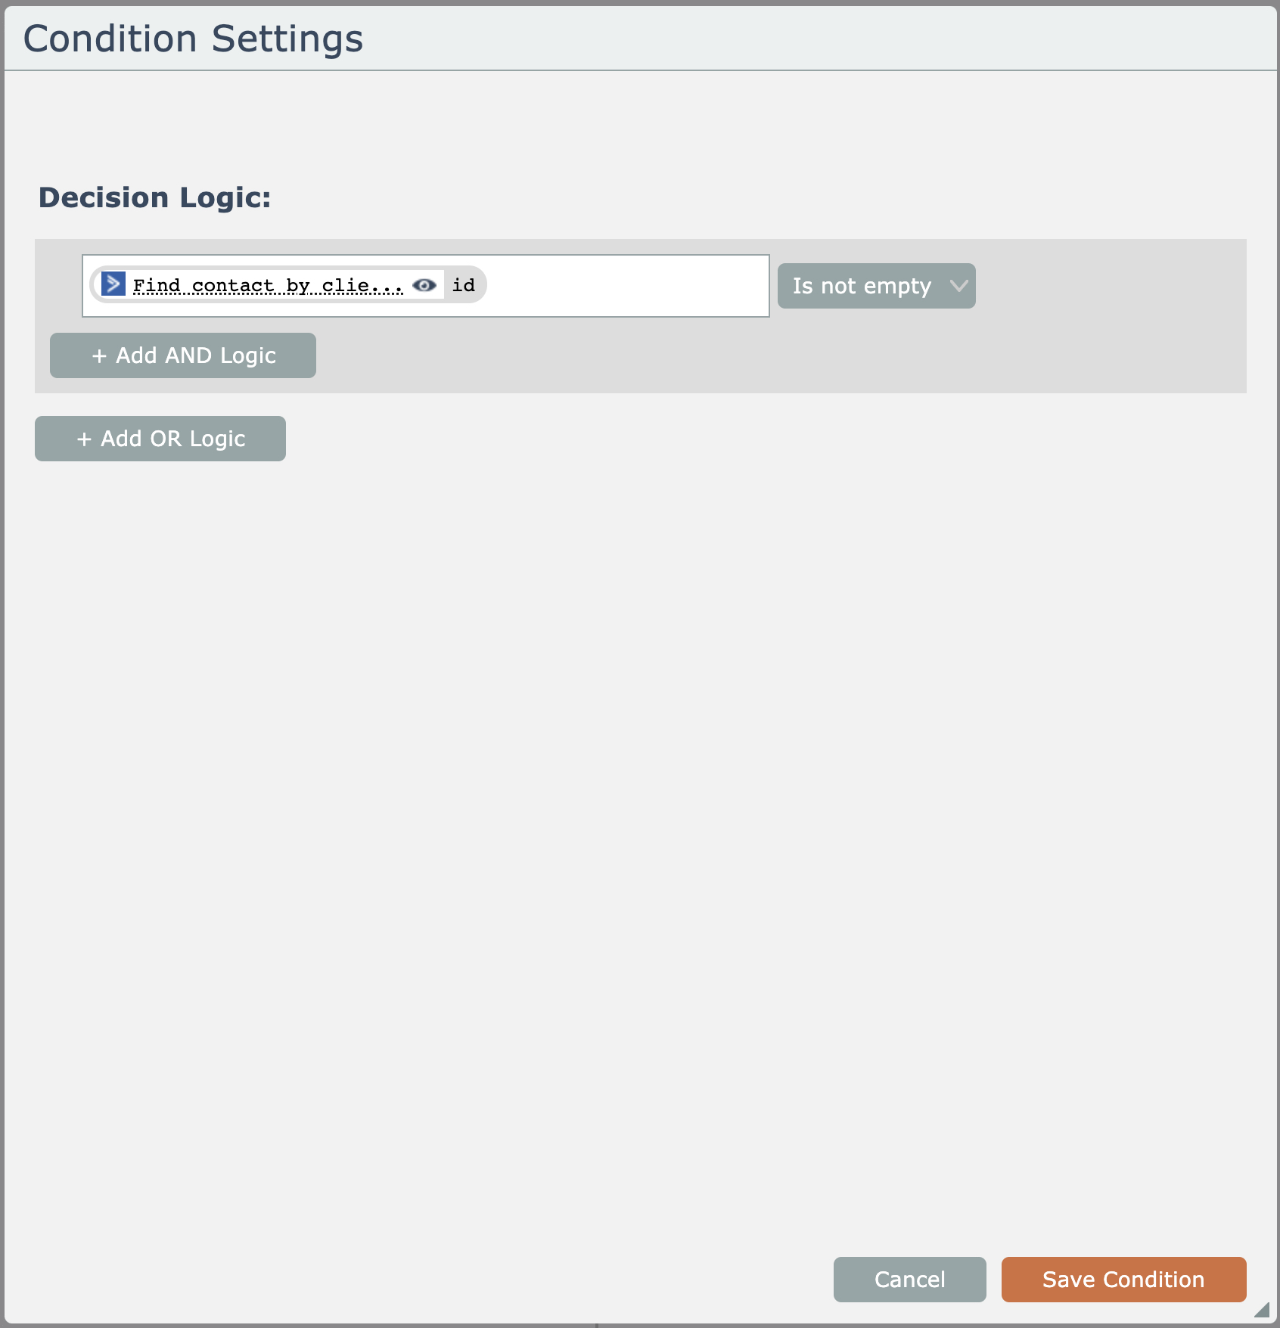Image resolution: width=1280 pixels, height=1328 pixels.
Task: Grab the dialog resize handle in the corner
Action: coord(1262,1310)
